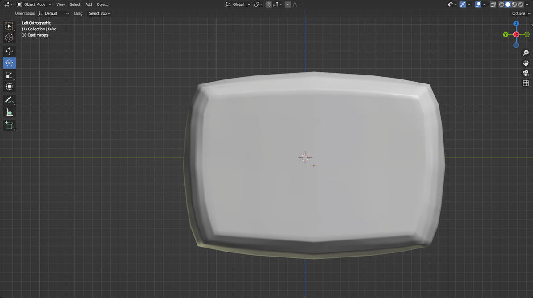Activate the 3D Cursor tool
Screen dimensions: 533x298
point(9,38)
